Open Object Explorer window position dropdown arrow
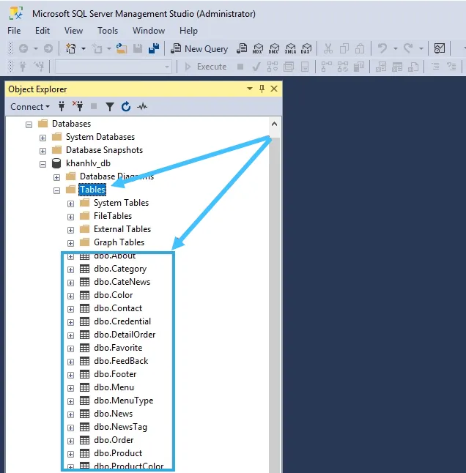The height and width of the screenshot is (473, 466). [x=250, y=89]
